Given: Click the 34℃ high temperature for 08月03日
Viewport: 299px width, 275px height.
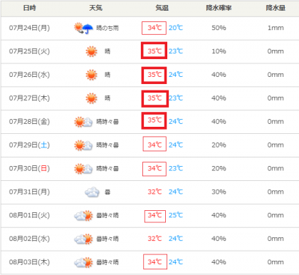Looking at the screenshot, I should coord(154,262).
